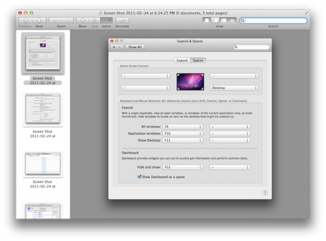The height and width of the screenshot is (241, 326).
Task: Select the first Screen Shot thumbnail
Action: pos(43,53)
